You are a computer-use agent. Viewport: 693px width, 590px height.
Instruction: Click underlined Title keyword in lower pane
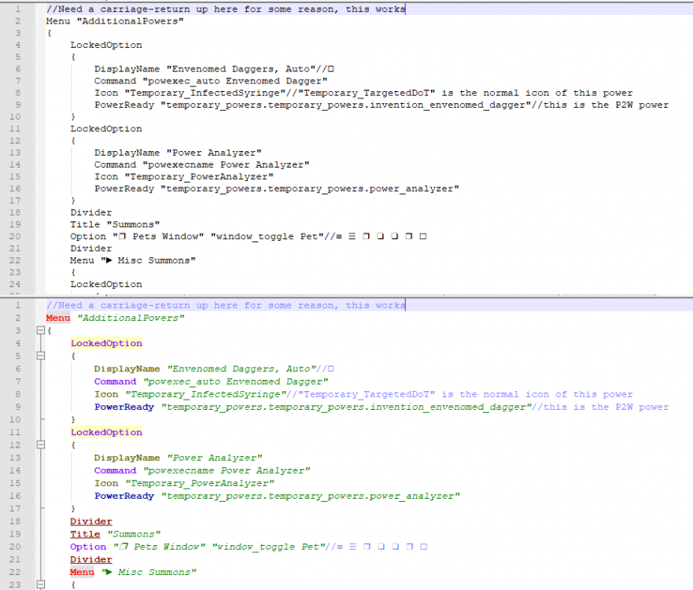(x=85, y=534)
